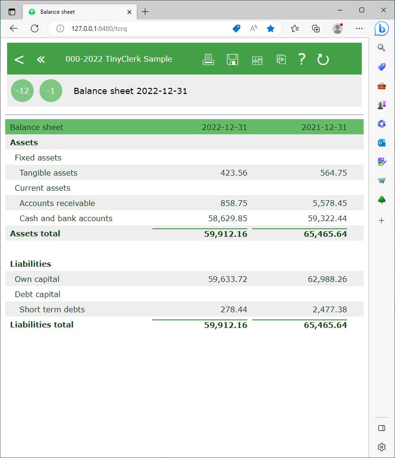
Task: Open the Outlook sidebar icon
Action: pos(382,143)
